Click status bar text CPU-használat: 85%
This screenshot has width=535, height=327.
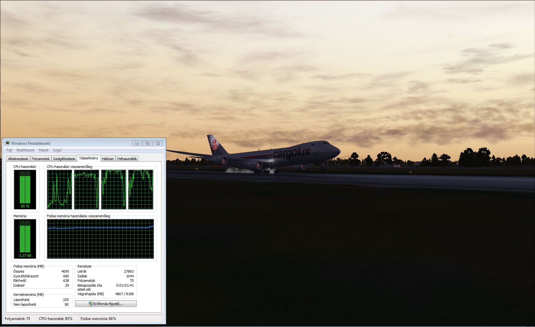click(x=56, y=319)
